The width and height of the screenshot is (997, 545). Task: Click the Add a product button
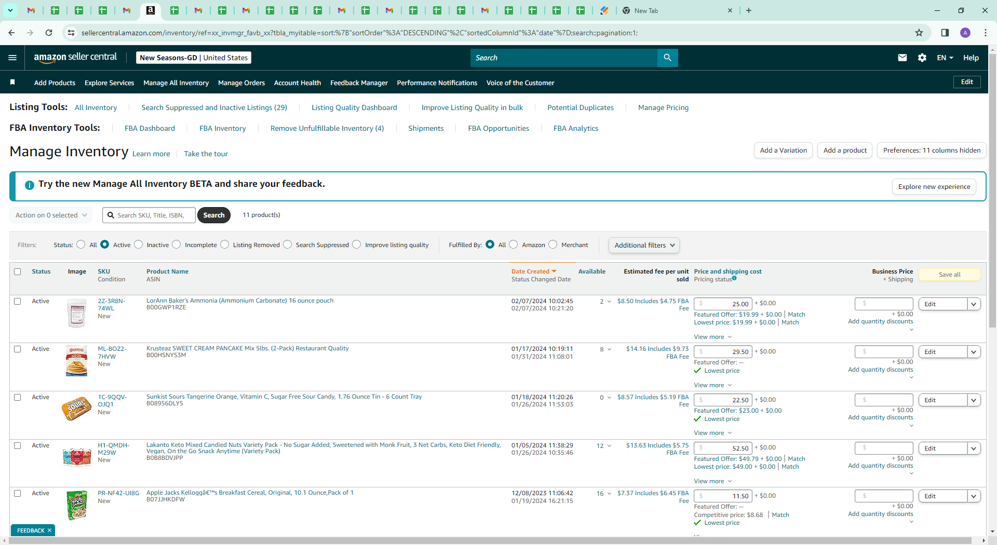coord(845,151)
